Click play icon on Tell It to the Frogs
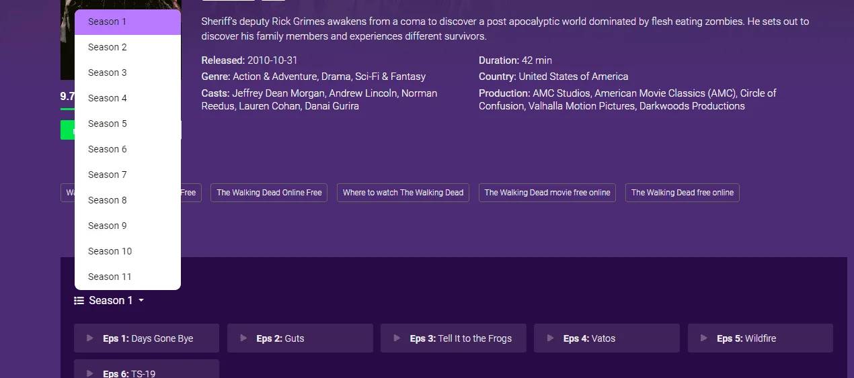Viewport: 854px width, 378px height. pos(397,338)
